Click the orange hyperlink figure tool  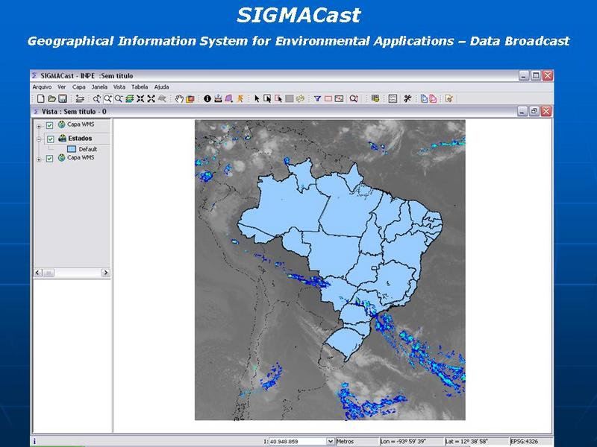pos(240,99)
